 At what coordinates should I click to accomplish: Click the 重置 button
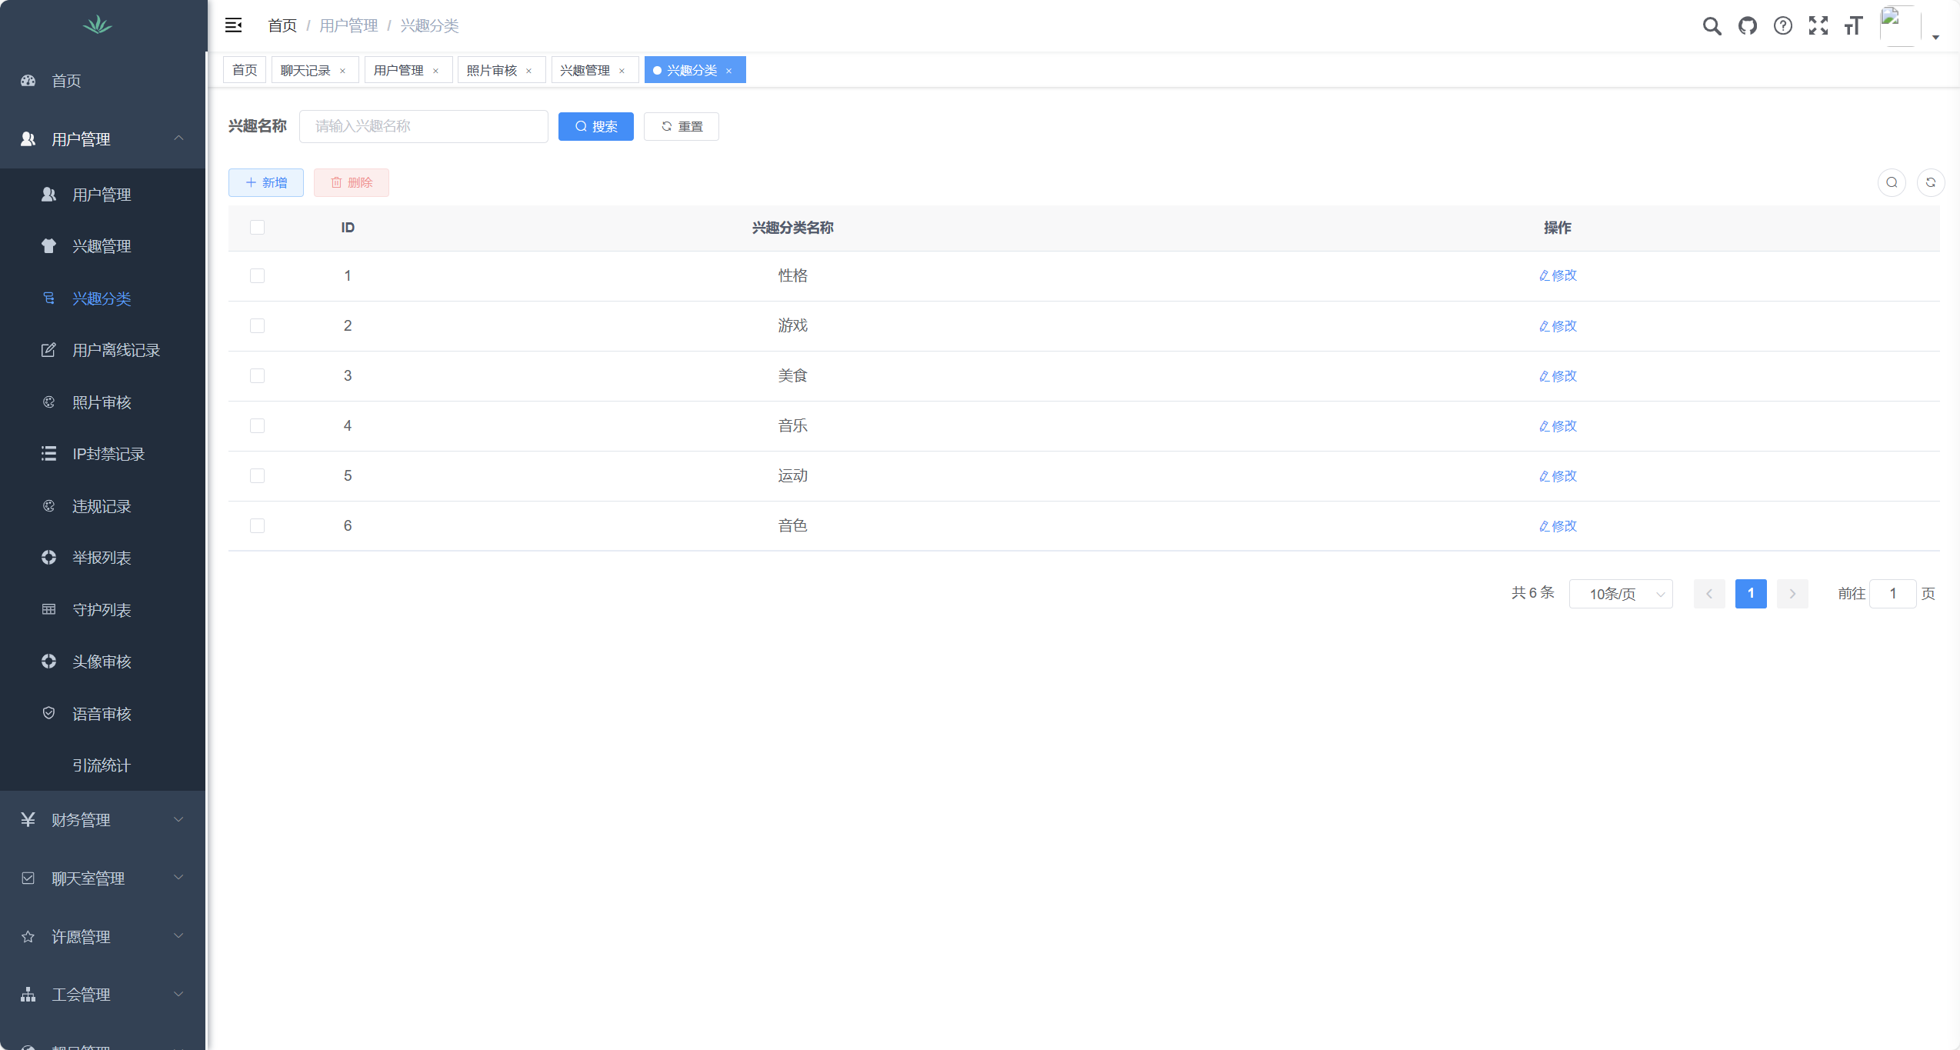pos(682,126)
